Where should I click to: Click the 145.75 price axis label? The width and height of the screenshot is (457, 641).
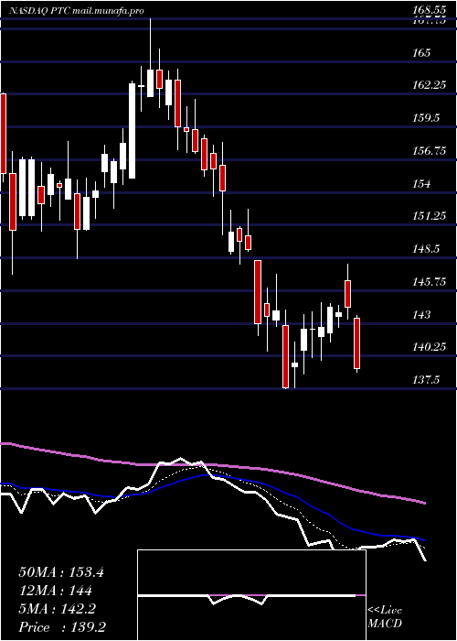[x=429, y=282]
